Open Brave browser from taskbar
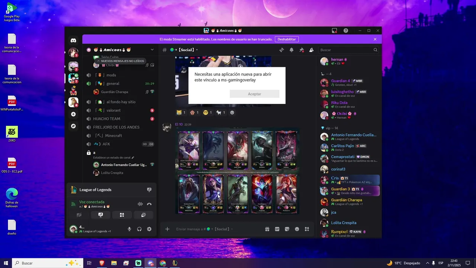The image size is (476, 268). [102, 263]
